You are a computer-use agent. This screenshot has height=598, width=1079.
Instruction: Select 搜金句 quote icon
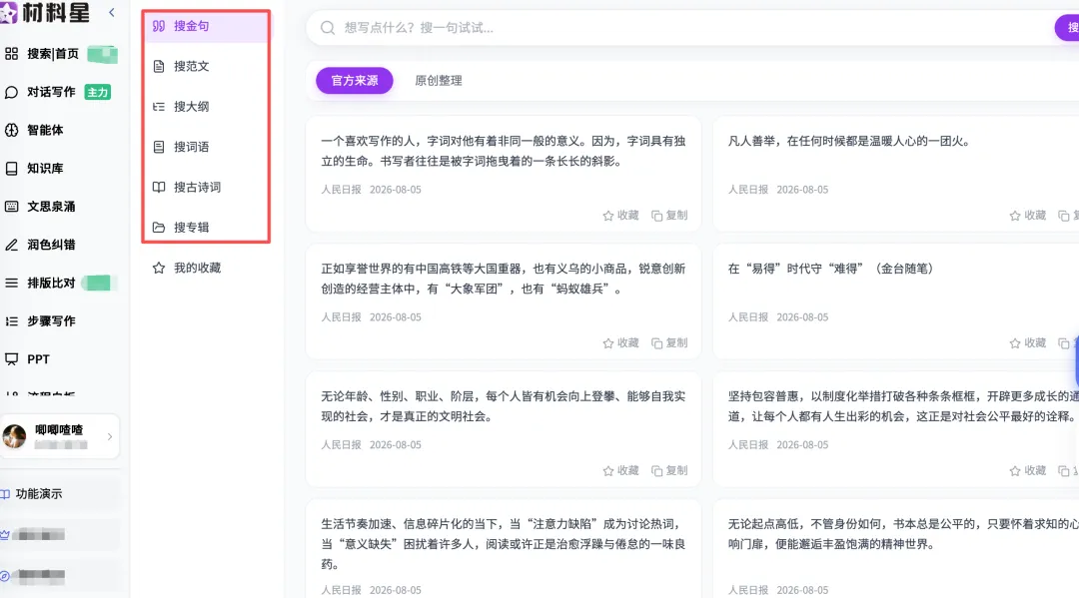pyautogui.click(x=159, y=26)
